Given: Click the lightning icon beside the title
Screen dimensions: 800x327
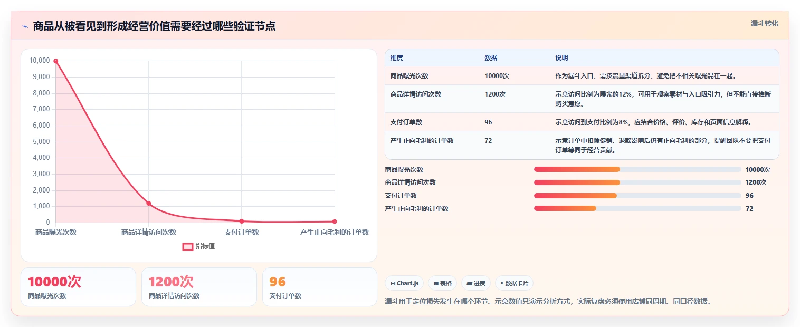Looking at the screenshot, I should click(x=25, y=26).
